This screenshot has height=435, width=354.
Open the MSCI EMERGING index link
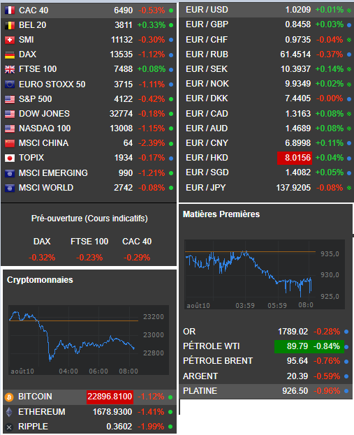click(x=53, y=173)
